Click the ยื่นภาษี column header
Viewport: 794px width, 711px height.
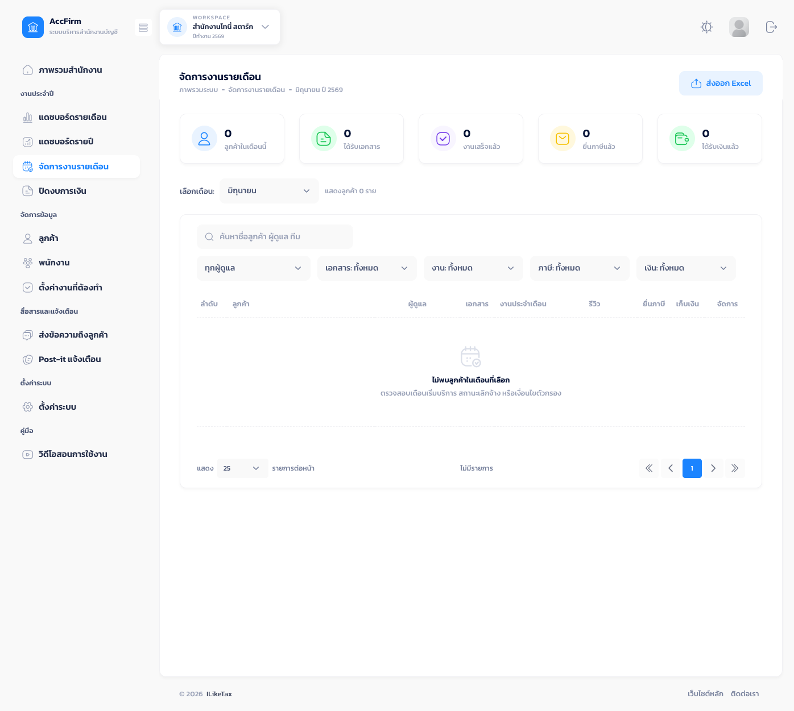click(654, 304)
